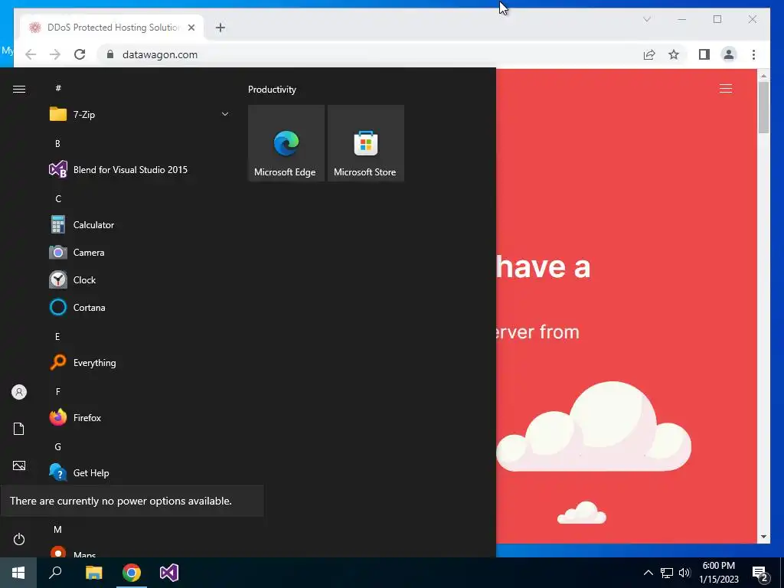Open the Action Center notifications
This screenshot has height=588, width=784.
760,573
